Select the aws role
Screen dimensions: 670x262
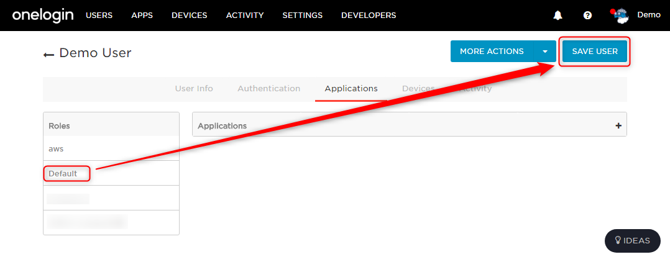[x=111, y=149]
